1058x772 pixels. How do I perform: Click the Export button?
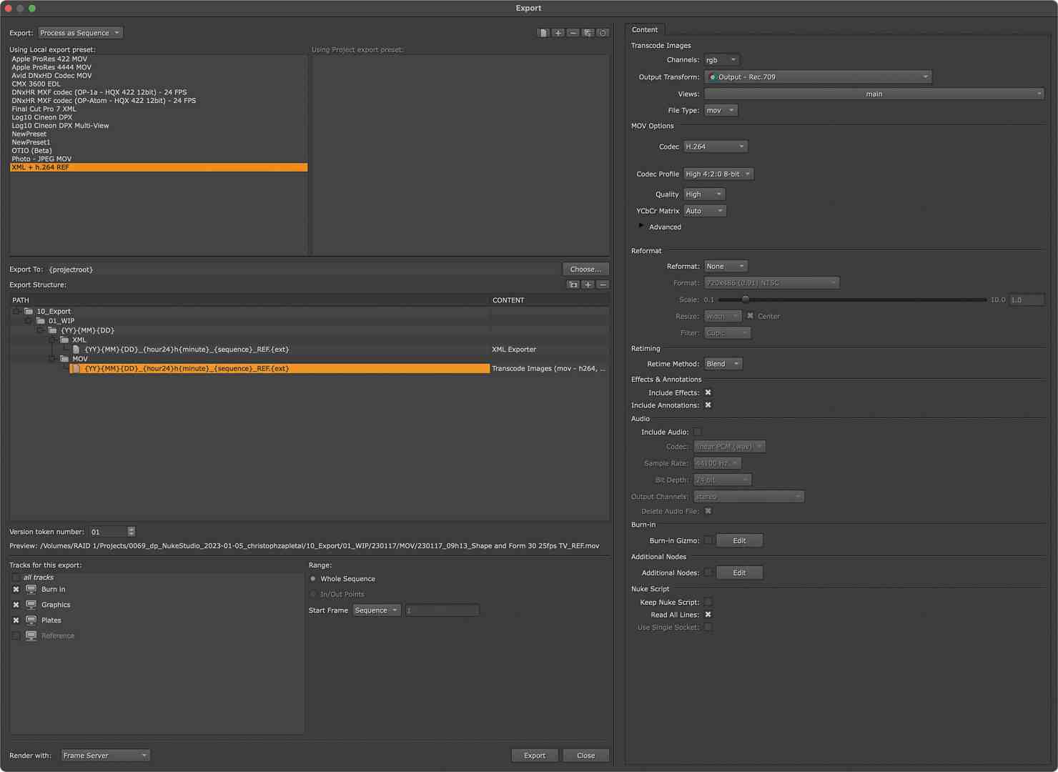click(x=534, y=755)
